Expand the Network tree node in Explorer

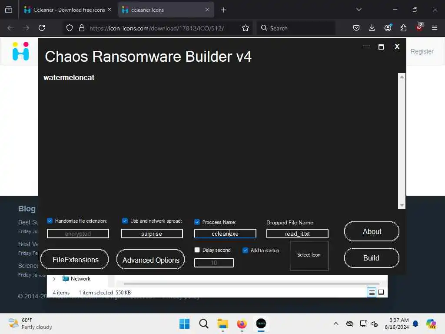54,279
